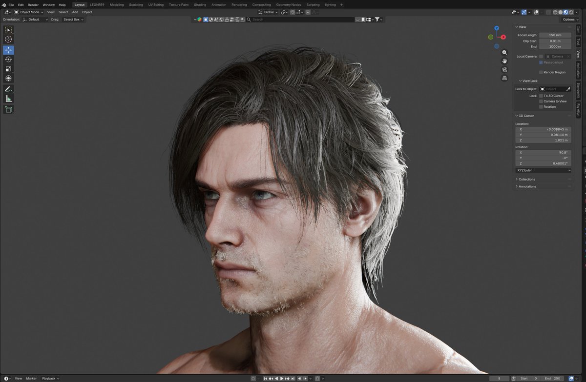Image resolution: width=586 pixels, height=382 pixels.
Task: Open the Options dropdown
Action: click(570, 19)
